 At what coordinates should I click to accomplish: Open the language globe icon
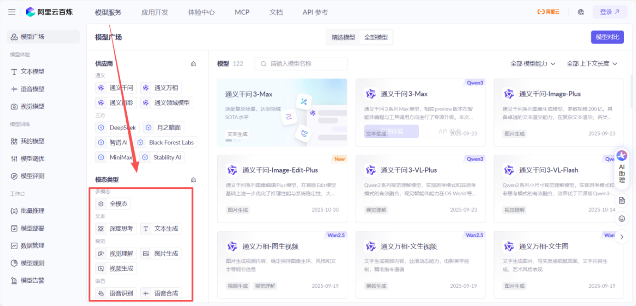581,12
